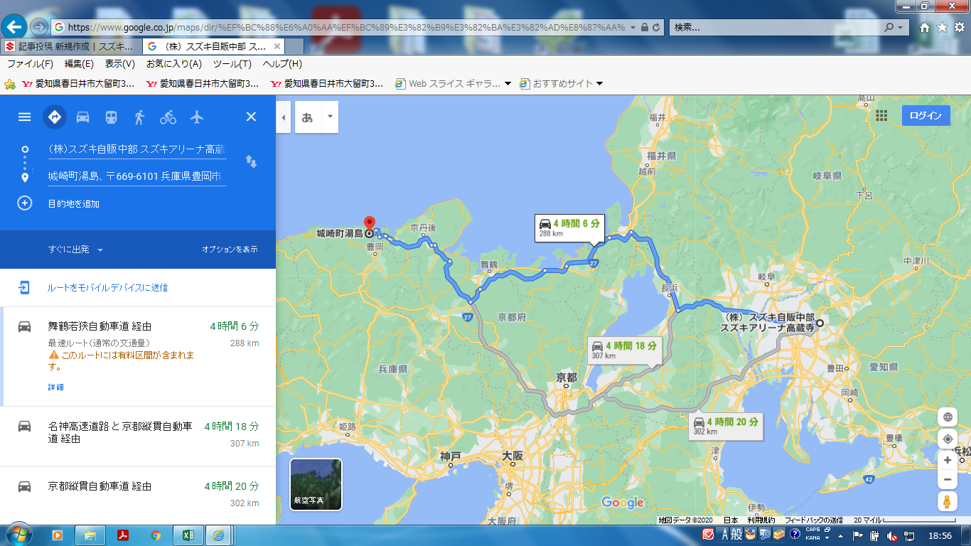971x546 pixels.
Task: Select the walking travel mode
Action: click(139, 117)
